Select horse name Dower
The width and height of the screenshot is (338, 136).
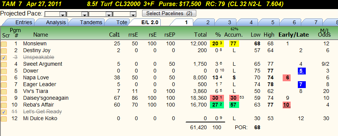(x=31, y=71)
